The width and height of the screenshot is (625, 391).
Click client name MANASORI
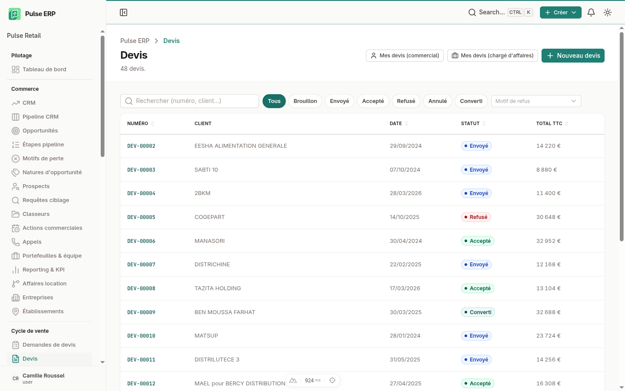click(x=210, y=241)
